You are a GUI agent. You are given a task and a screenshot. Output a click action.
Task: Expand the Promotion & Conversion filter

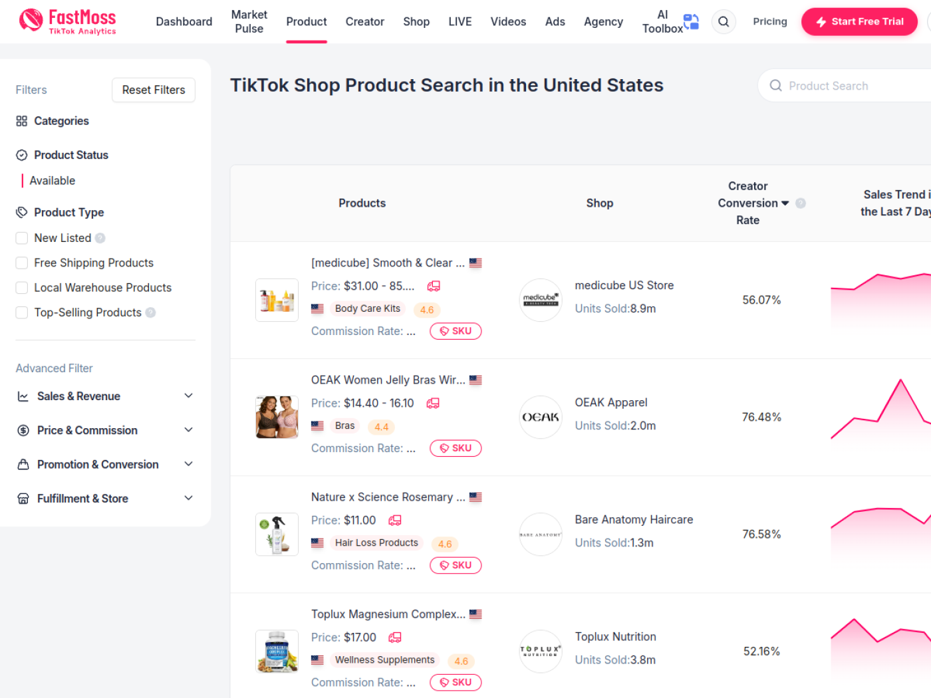pos(106,464)
